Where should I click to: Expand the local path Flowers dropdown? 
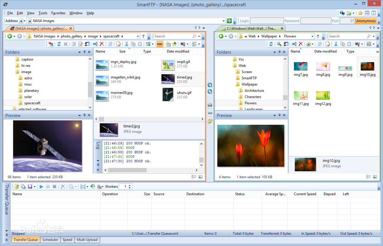[312, 36]
